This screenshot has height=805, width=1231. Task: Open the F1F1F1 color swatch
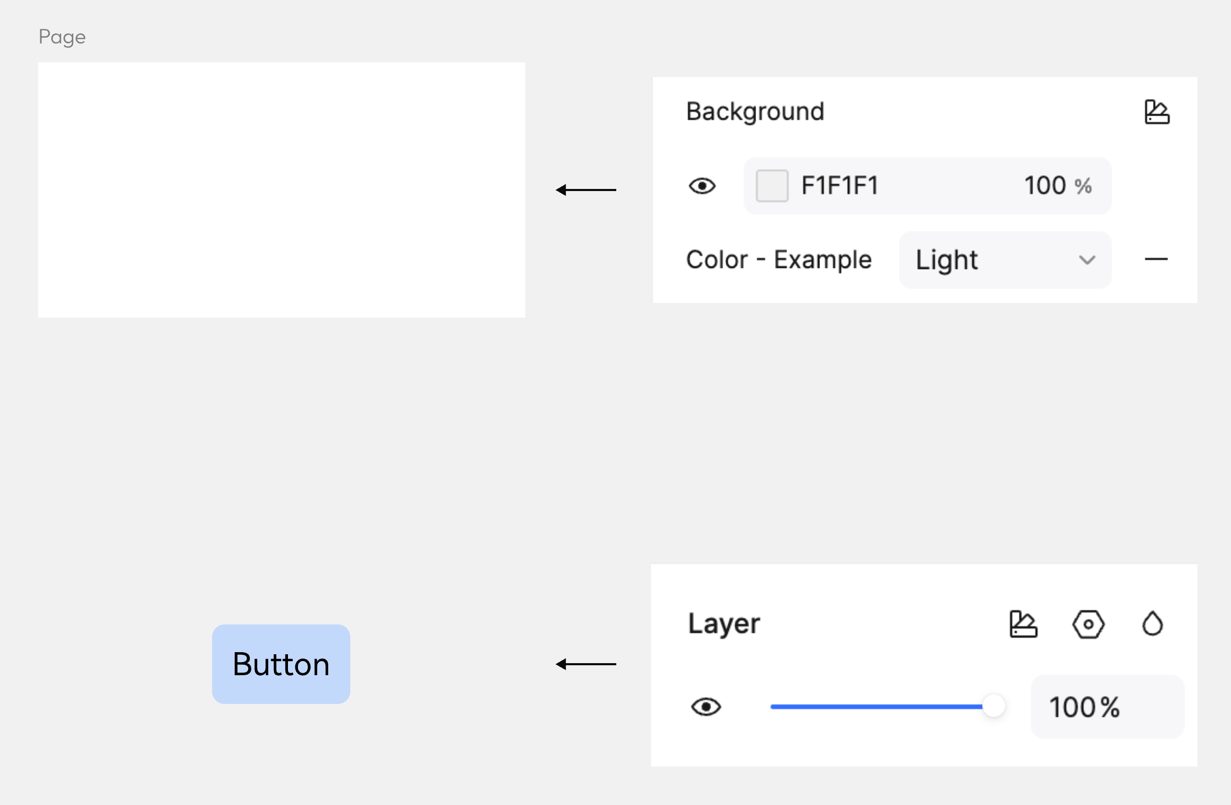(x=772, y=186)
